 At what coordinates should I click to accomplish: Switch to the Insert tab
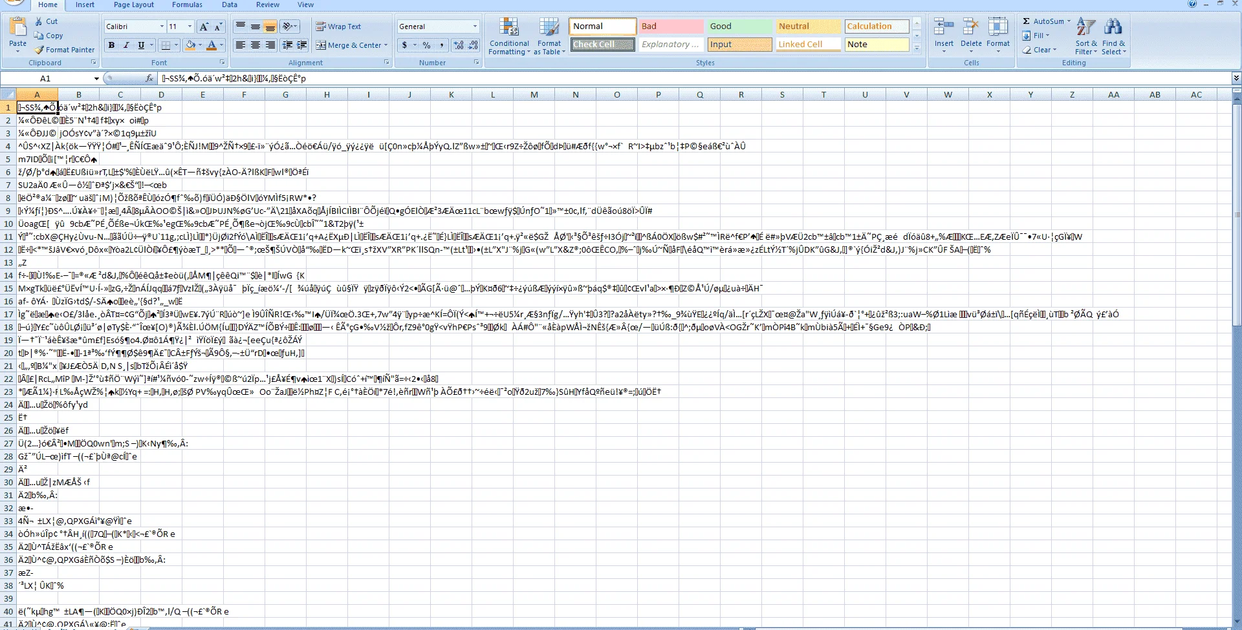(x=85, y=5)
